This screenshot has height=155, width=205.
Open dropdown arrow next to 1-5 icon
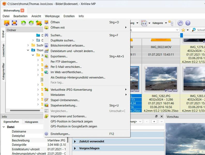point(149,23)
